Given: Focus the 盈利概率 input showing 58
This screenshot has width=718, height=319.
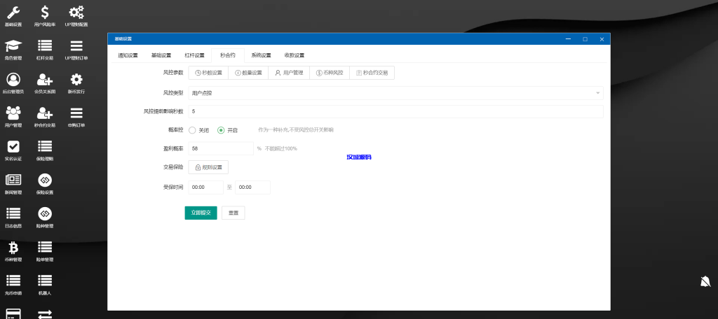Looking at the screenshot, I should 221,148.
